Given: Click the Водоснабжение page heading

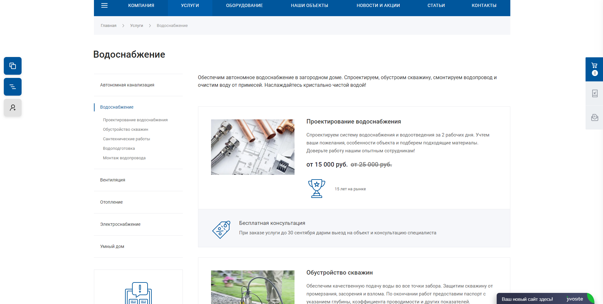Looking at the screenshot, I should (129, 54).
